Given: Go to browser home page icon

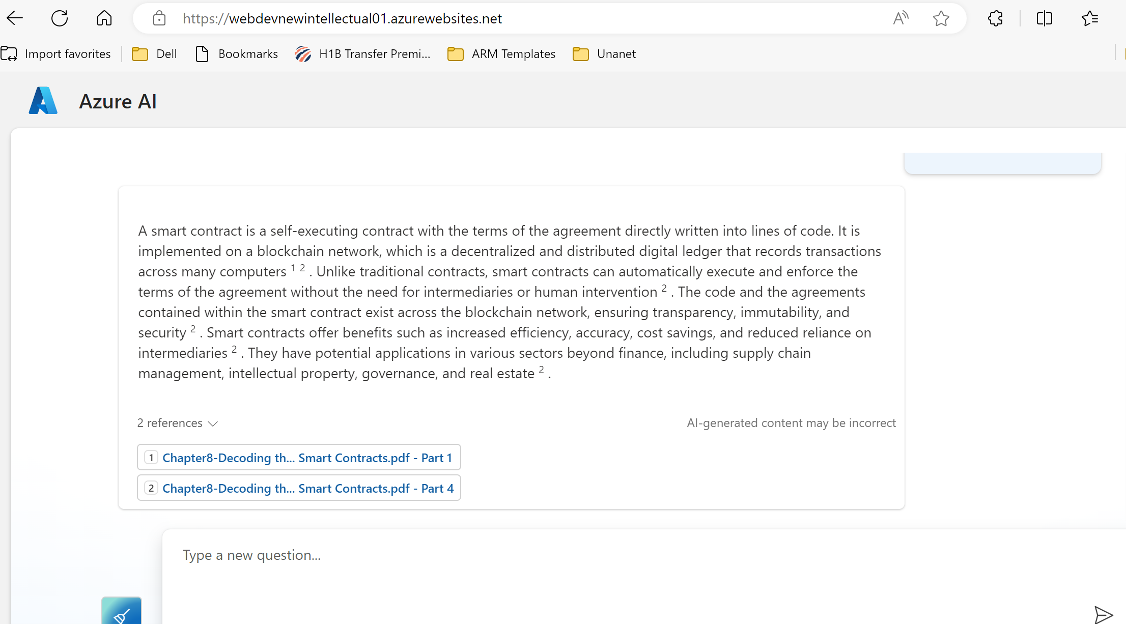Looking at the screenshot, I should (x=104, y=19).
